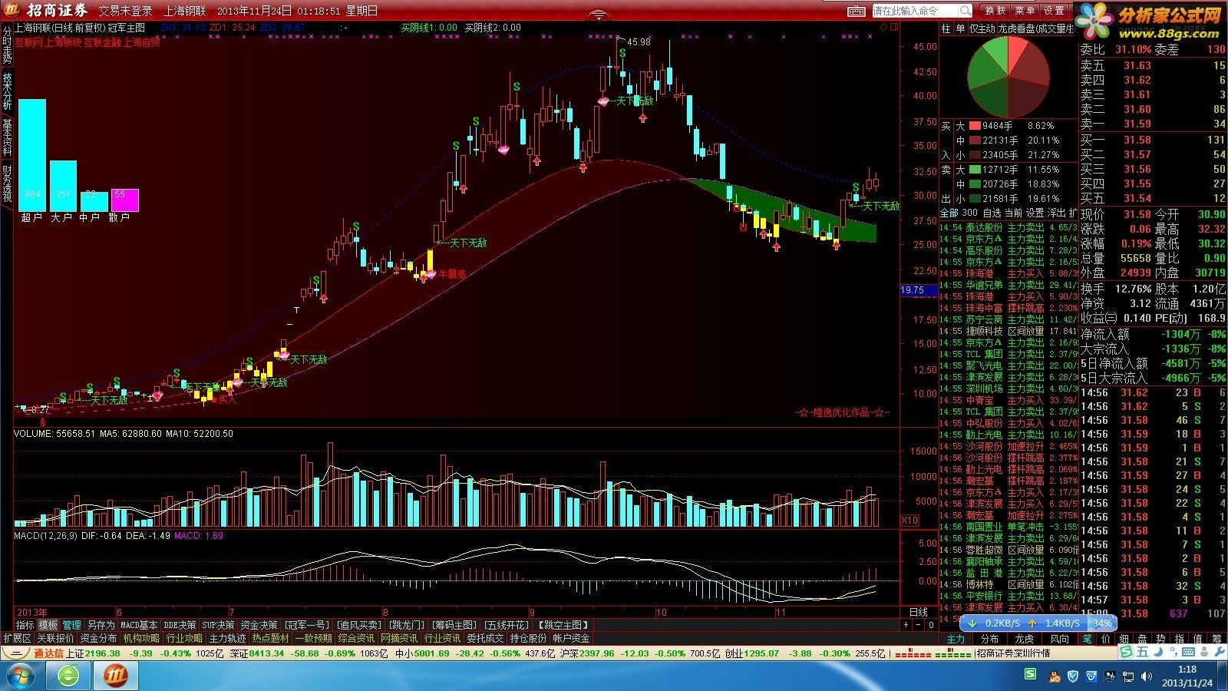Image resolution: width=1228 pixels, height=691 pixels.
Task: Switch to 跳龙门 template
Action: tap(406, 625)
